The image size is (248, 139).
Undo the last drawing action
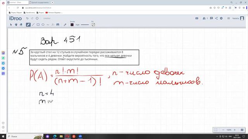coord(27,18)
